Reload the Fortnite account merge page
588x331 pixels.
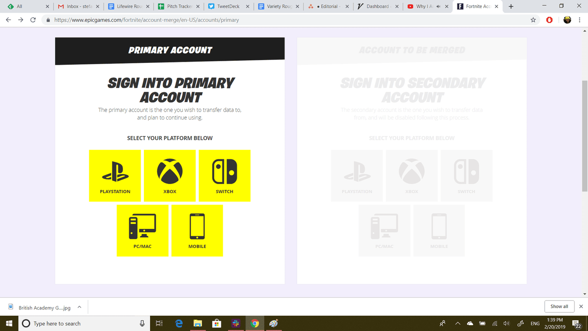tap(33, 20)
